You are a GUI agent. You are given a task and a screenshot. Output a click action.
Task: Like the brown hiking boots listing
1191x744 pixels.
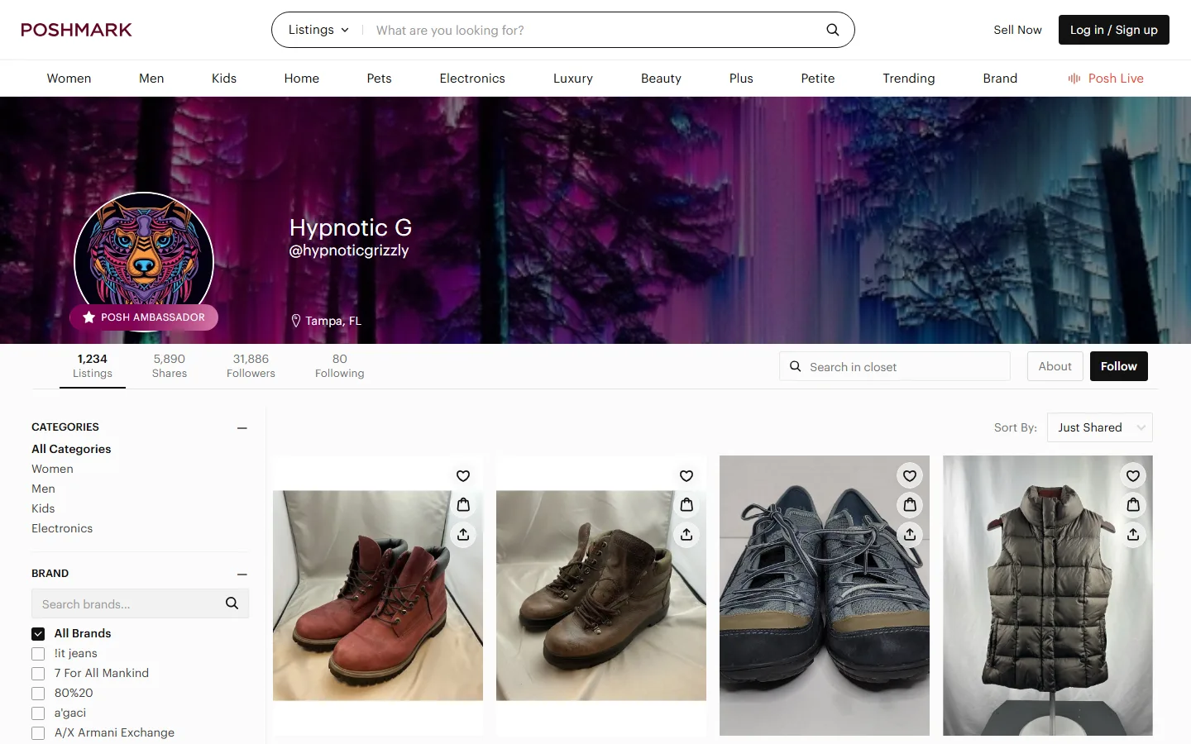click(686, 476)
